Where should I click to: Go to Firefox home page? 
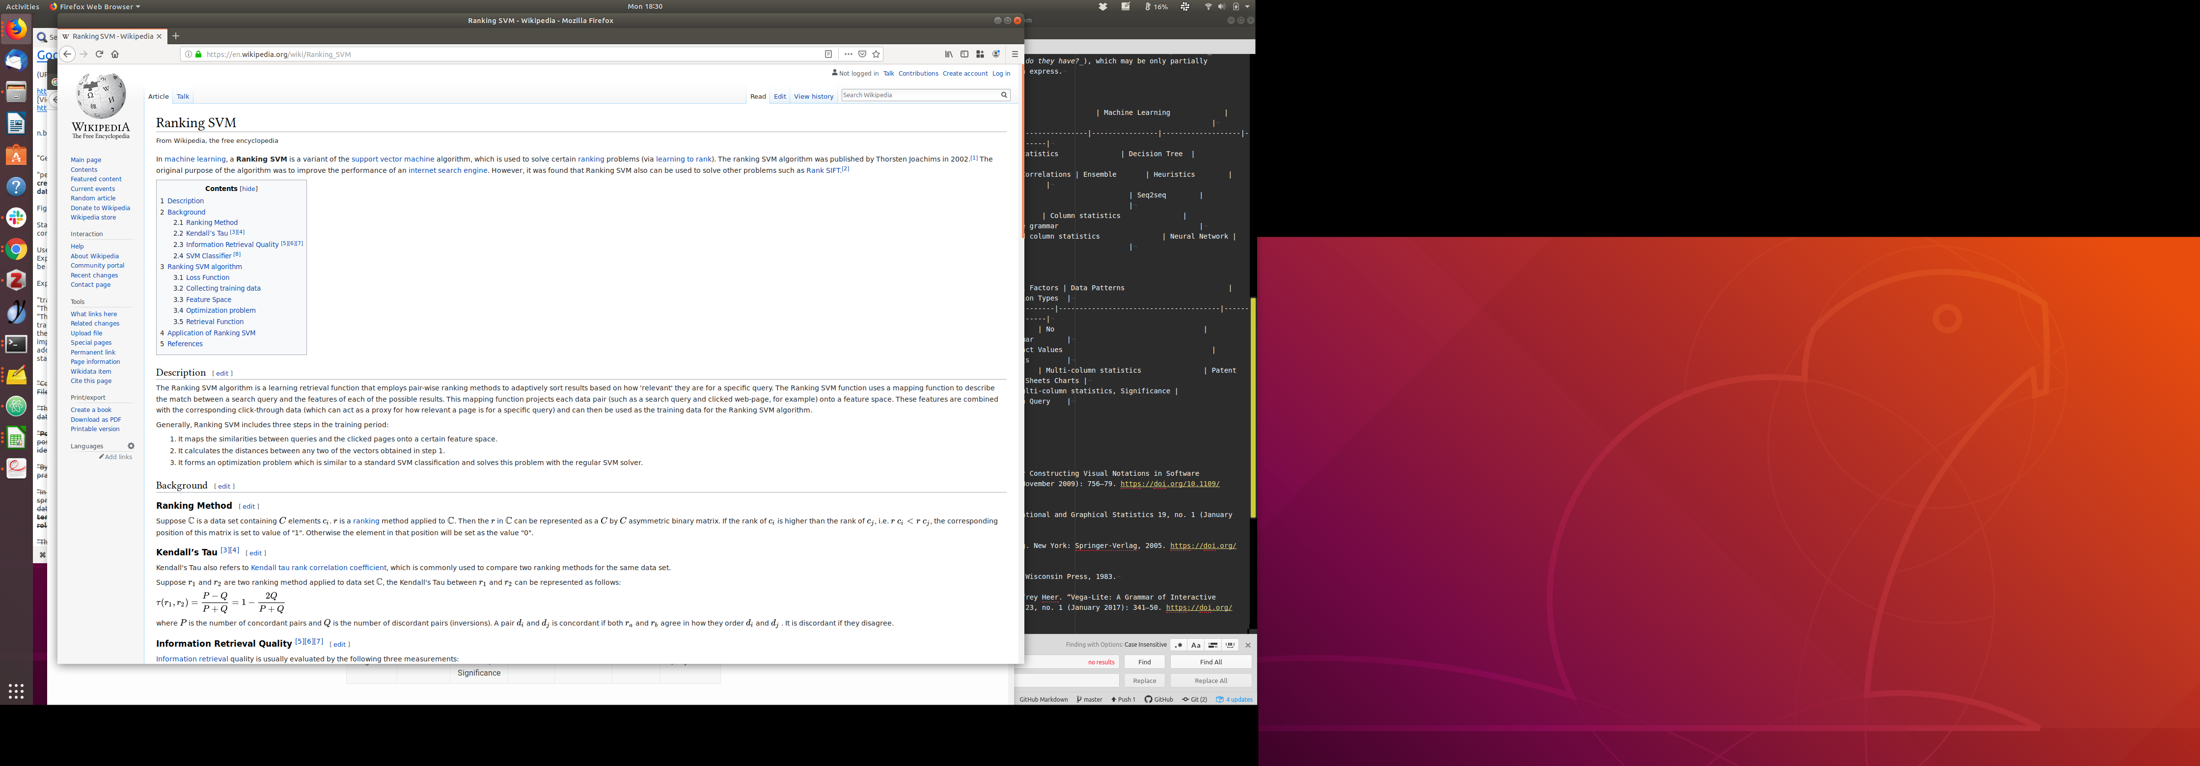[115, 54]
